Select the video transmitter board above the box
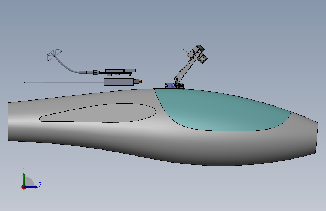 click(x=118, y=72)
